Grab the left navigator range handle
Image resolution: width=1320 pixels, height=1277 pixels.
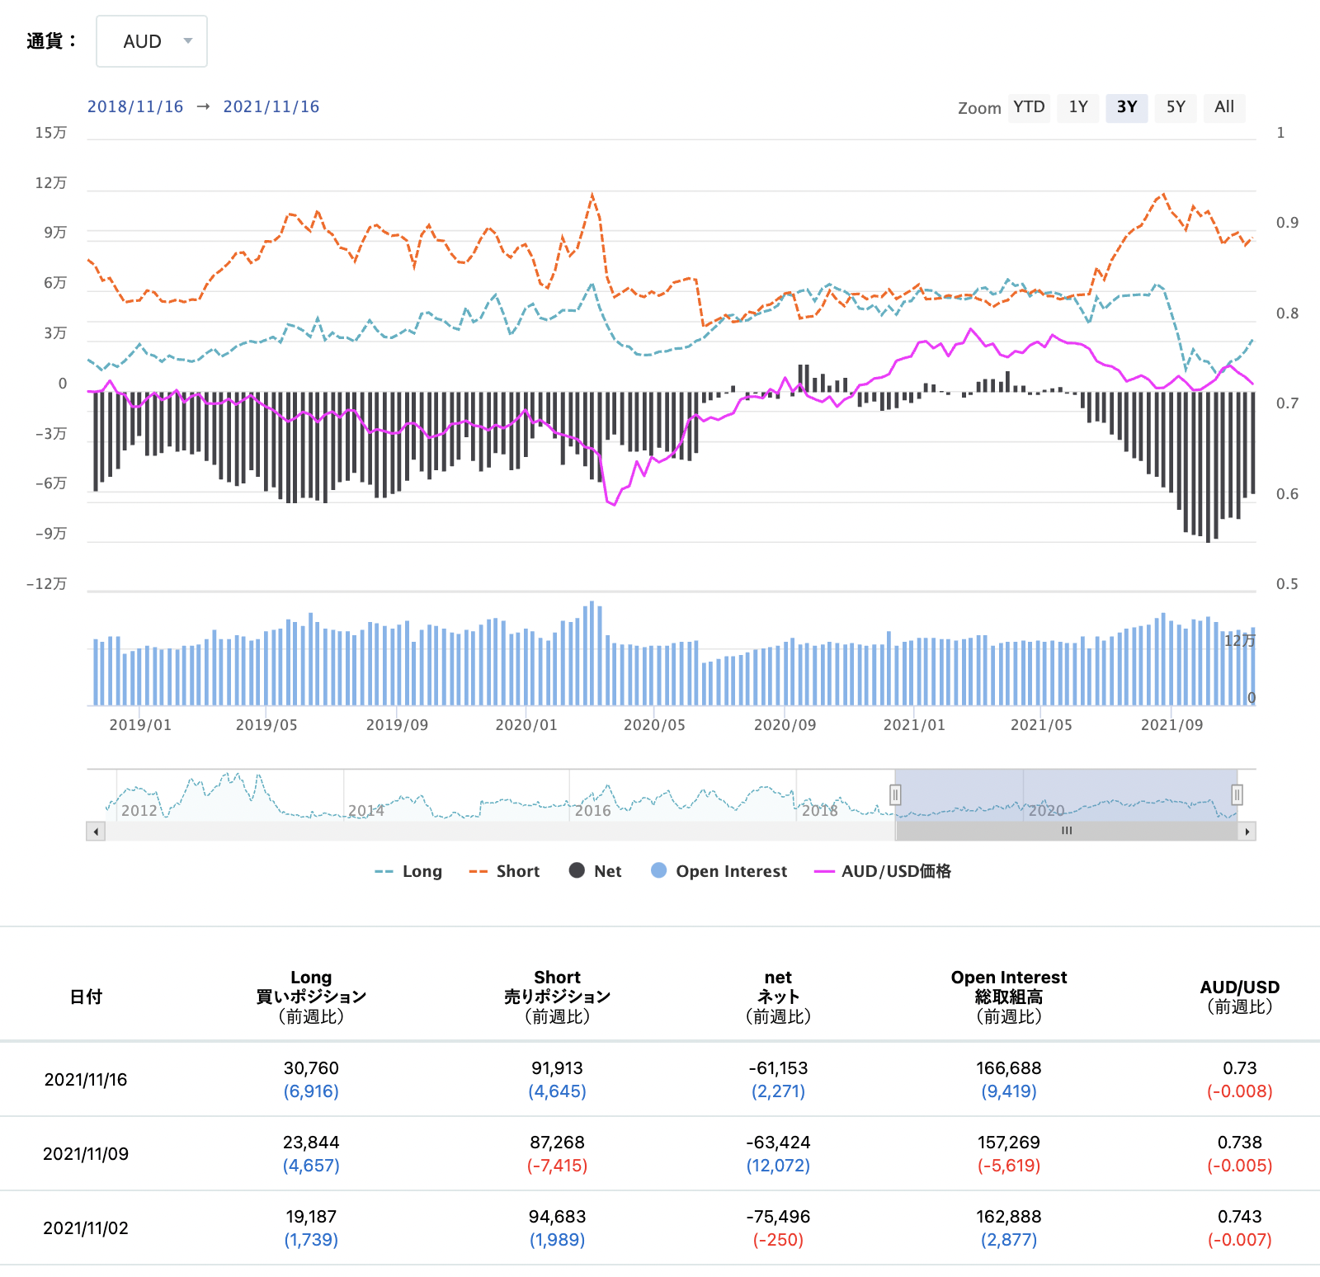click(x=895, y=794)
